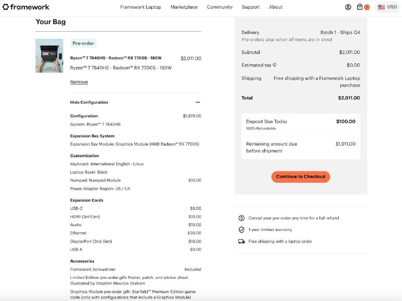This screenshot has height=301, width=402.
Task: Go to Community page
Action: pyautogui.click(x=220, y=7)
